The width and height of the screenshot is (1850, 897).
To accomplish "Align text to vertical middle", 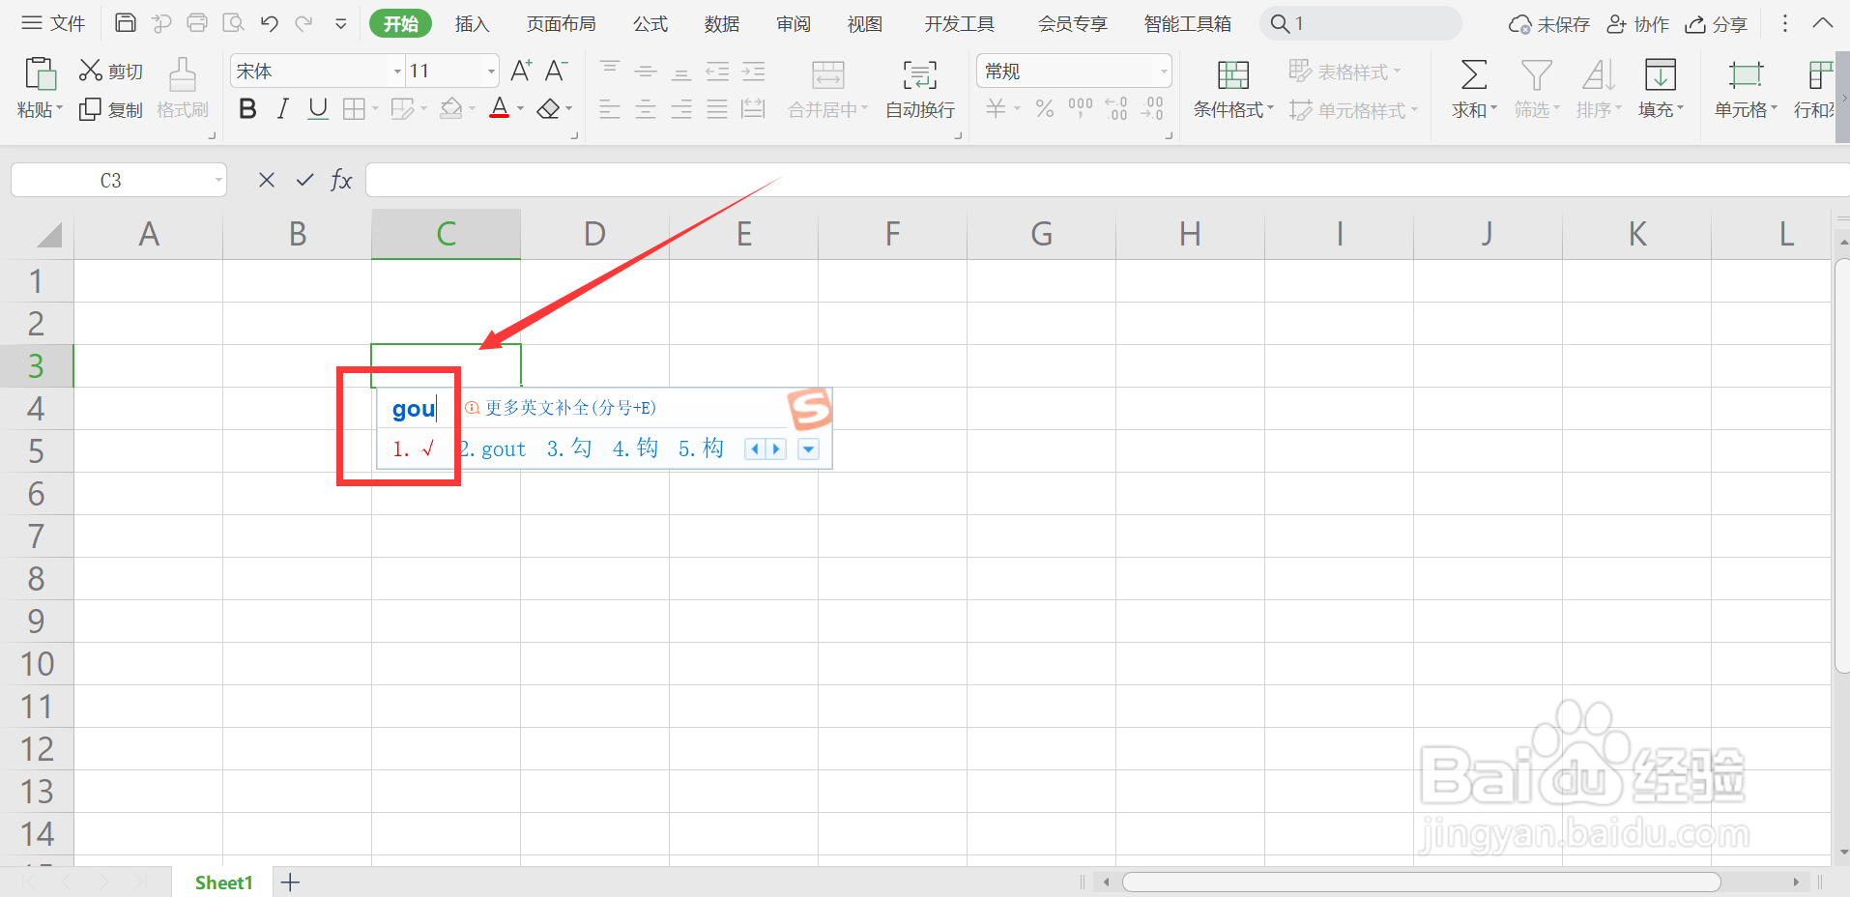I will [646, 71].
